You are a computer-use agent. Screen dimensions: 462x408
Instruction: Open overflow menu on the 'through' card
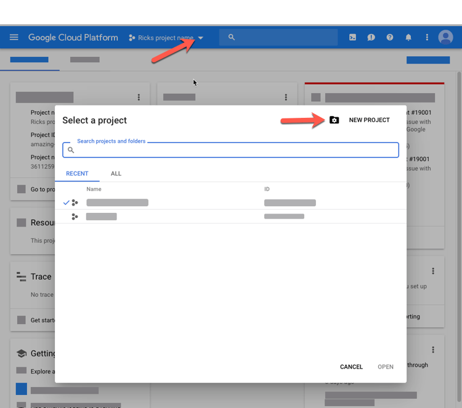pos(433,350)
